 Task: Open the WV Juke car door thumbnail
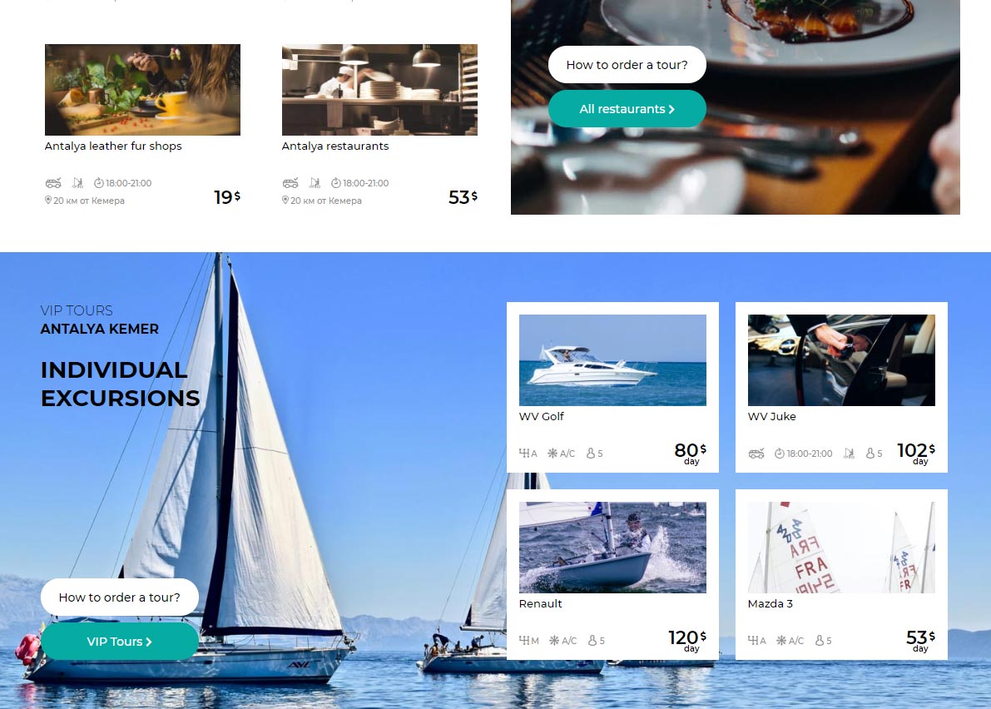(x=841, y=360)
